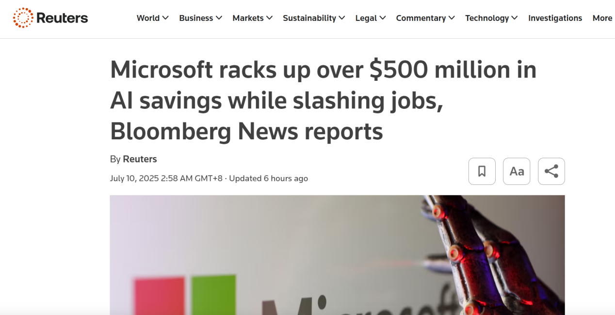Image resolution: width=615 pixels, height=315 pixels.
Task: Open the Sustainability section menu
Action: pos(313,18)
